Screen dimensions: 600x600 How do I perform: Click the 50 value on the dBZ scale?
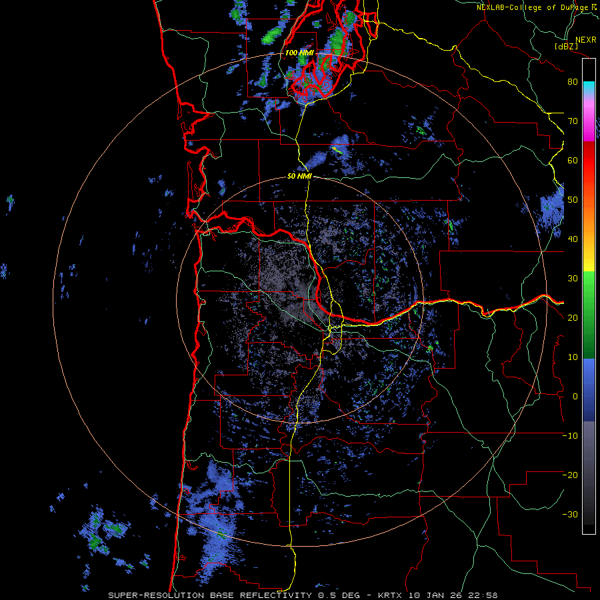pyautogui.click(x=573, y=200)
